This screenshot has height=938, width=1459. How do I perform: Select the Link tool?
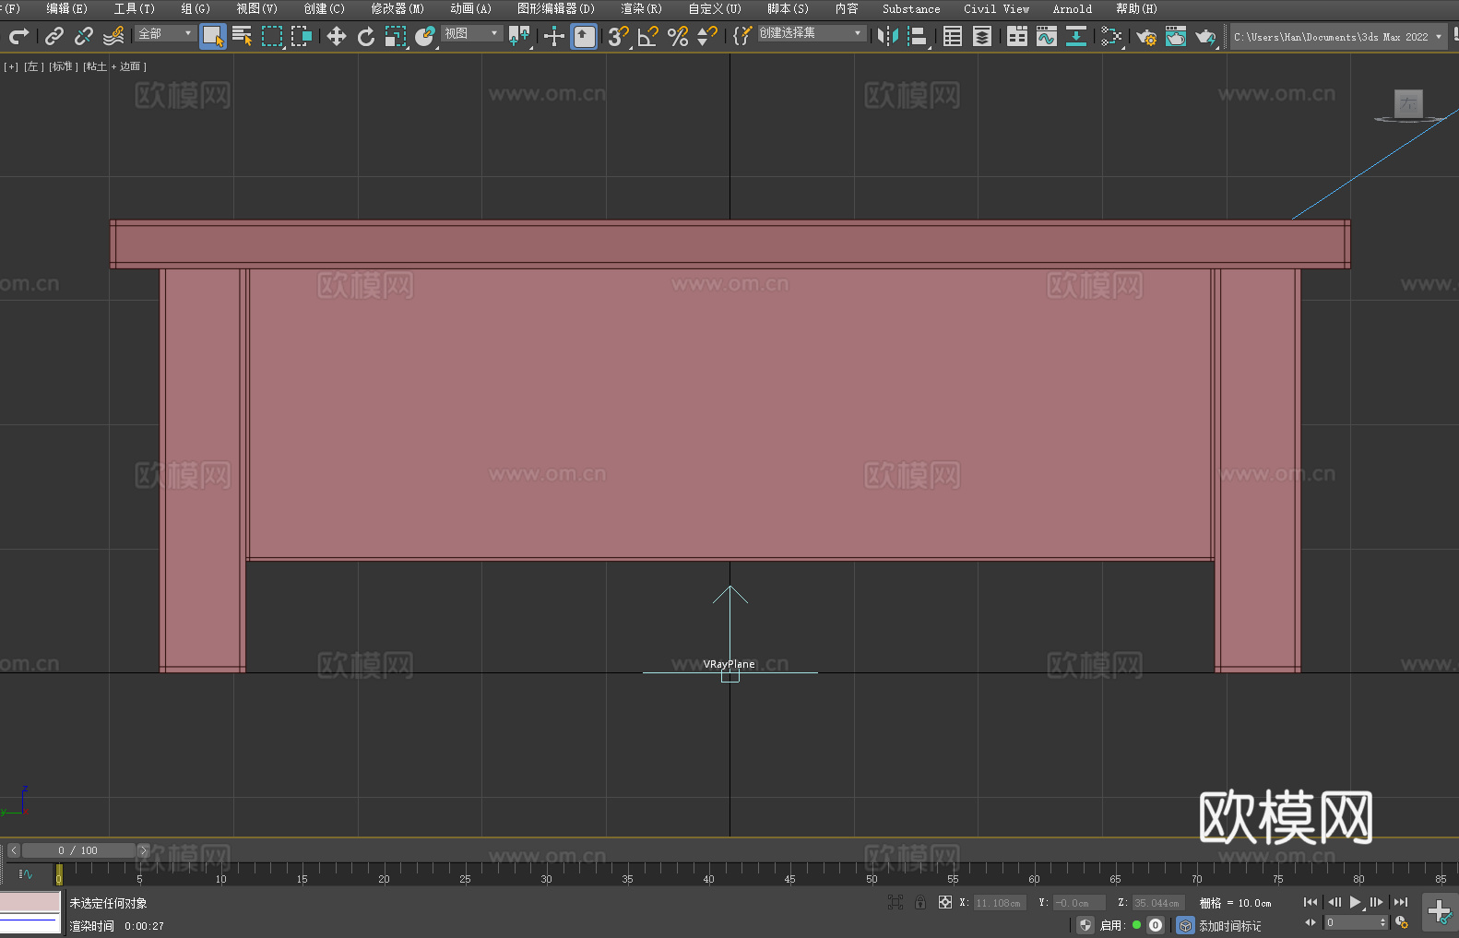(54, 36)
